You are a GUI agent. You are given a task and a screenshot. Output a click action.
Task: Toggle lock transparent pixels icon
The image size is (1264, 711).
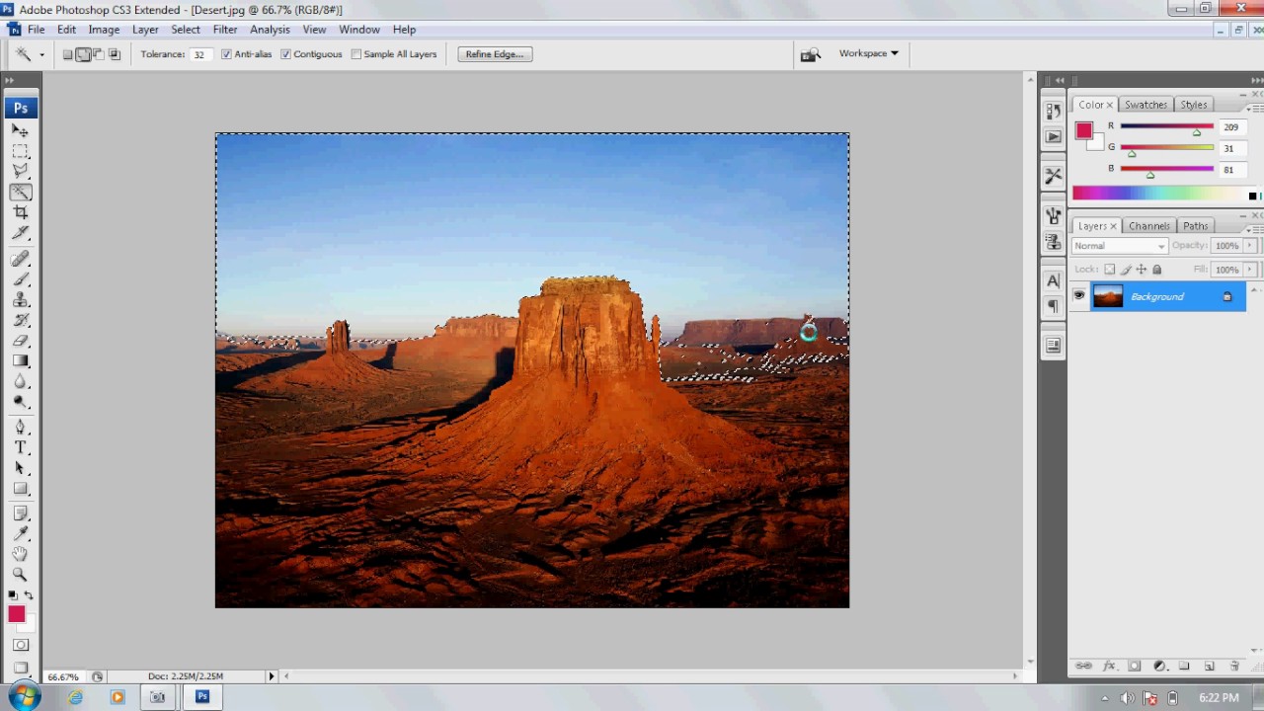pos(1110,270)
